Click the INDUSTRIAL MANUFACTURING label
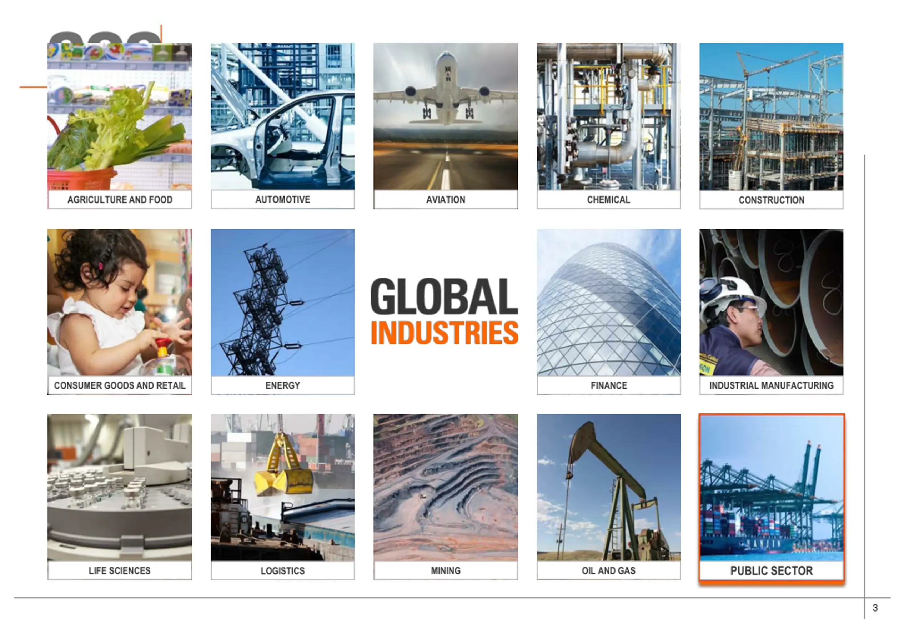The width and height of the screenshot is (914, 633). pos(771,385)
